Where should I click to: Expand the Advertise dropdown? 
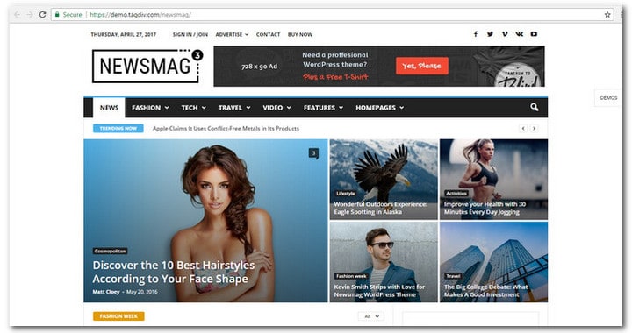coord(232,34)
